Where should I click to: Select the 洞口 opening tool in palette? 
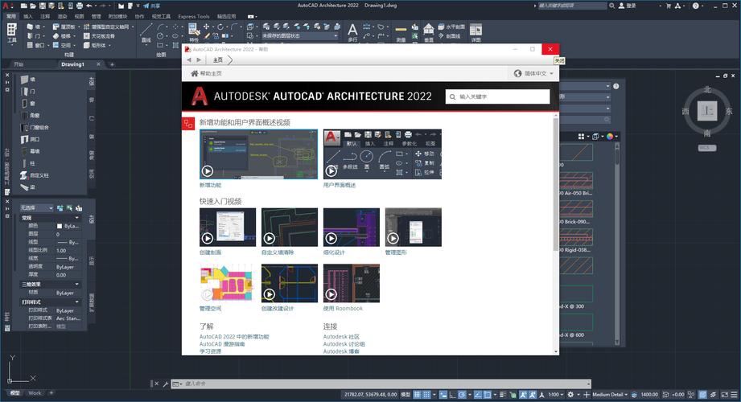pos(30,139)
